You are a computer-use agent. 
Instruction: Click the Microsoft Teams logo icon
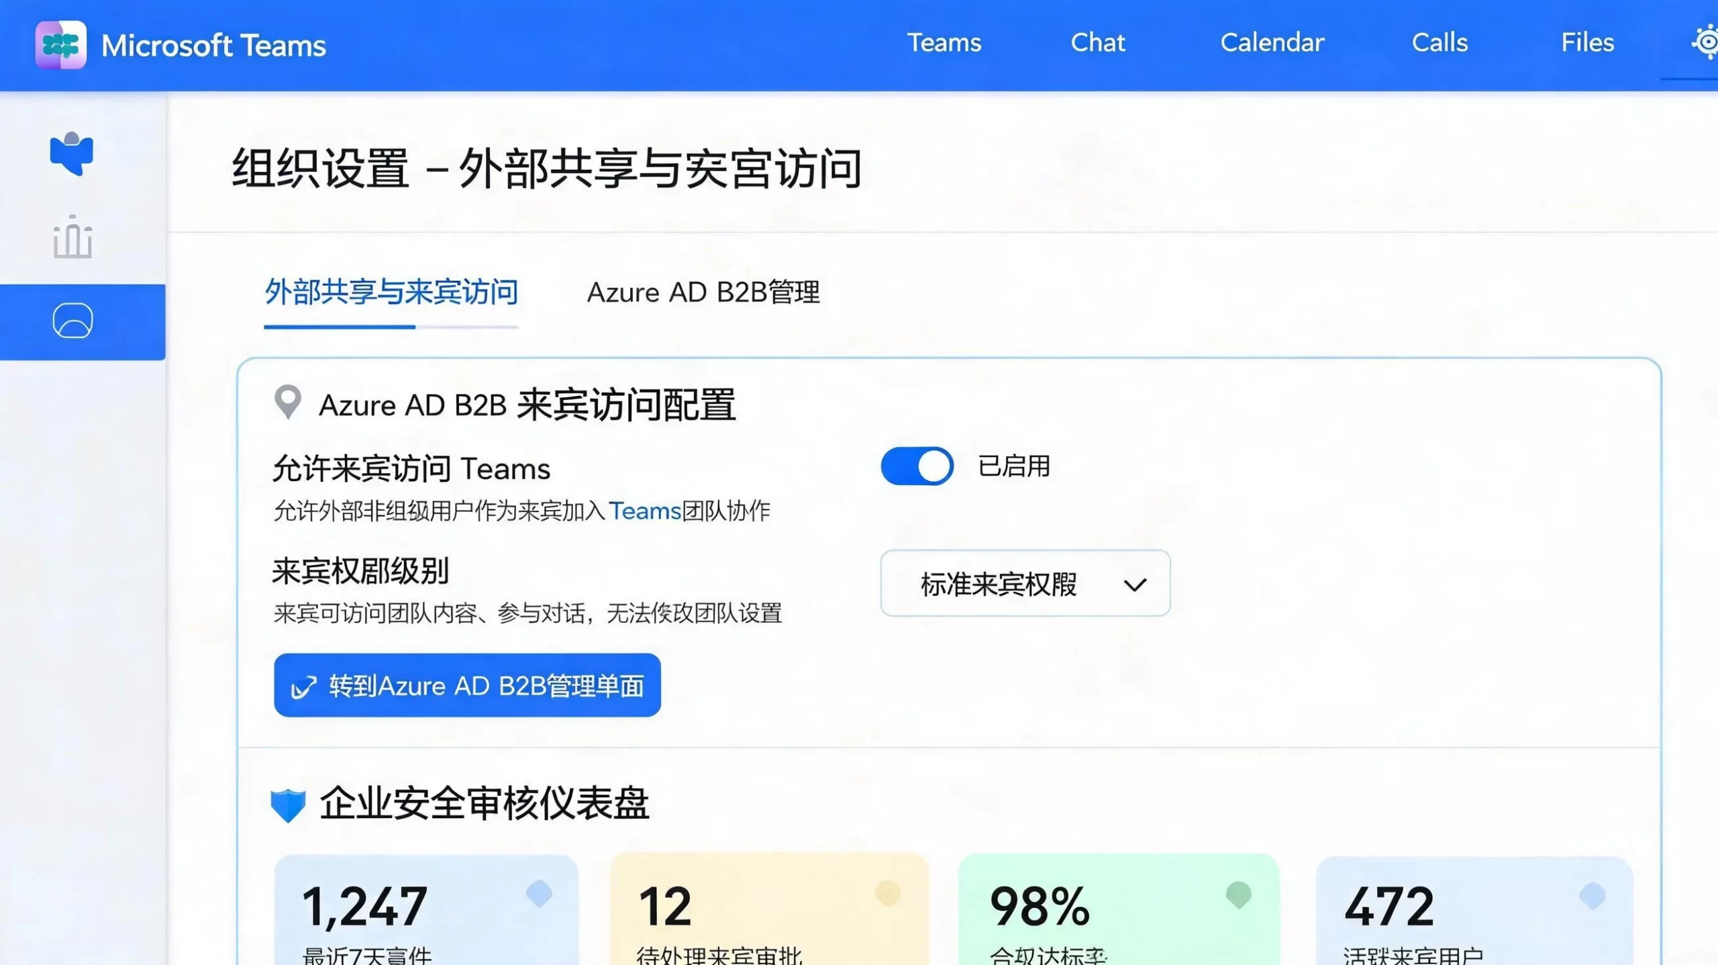click(x=61, y=45)
